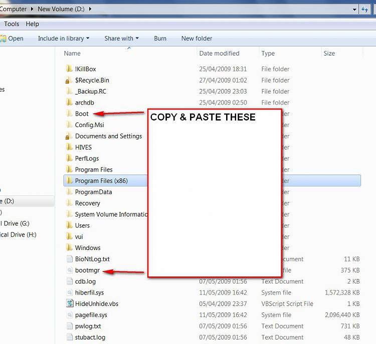Sort by the Size column header
Image resolution: width=376 pixels, height=344 pixels.
point(329,53)
